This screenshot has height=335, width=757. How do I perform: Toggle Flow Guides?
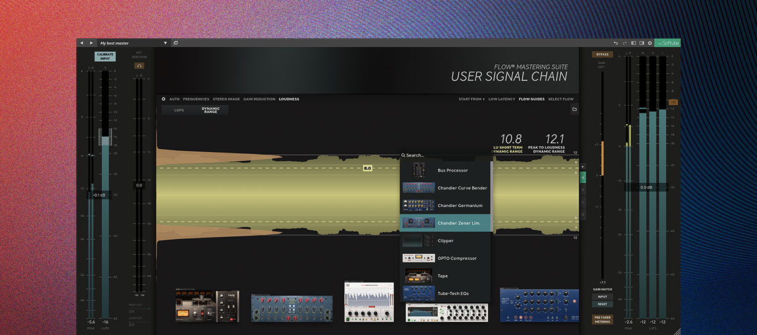532,99
